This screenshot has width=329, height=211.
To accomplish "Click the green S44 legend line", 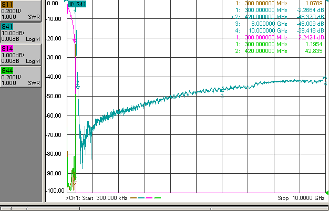I will 157,198.
